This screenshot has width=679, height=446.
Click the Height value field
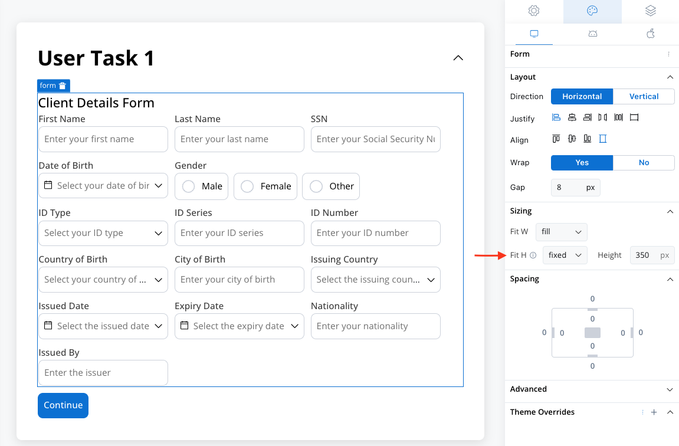(652, 255)
